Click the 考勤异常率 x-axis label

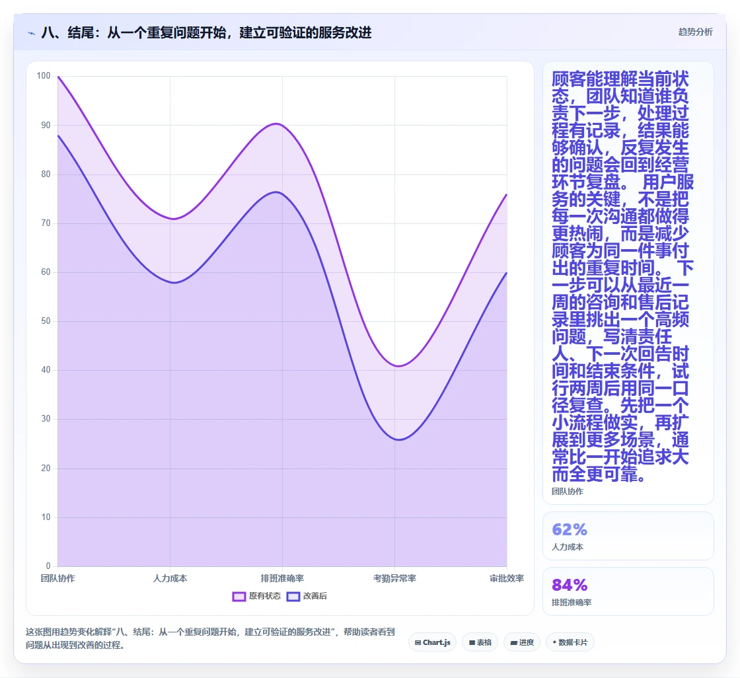click(x=394, y=578)
